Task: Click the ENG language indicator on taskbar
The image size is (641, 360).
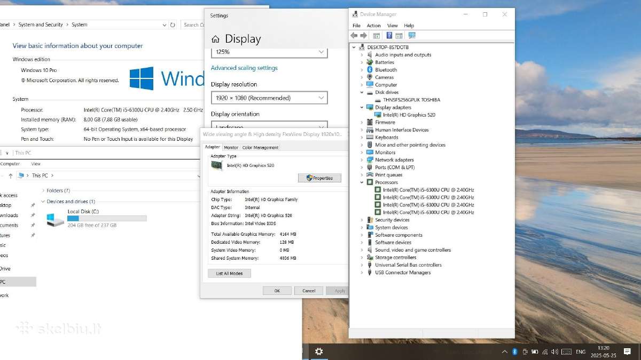Action: click(x=580, y=352)
